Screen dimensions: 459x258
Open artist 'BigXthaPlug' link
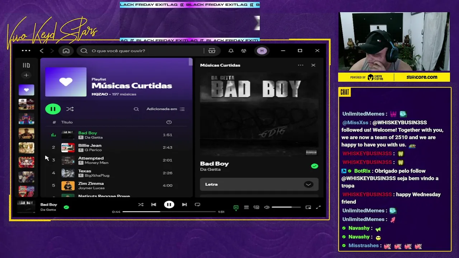click(x=97, y=176)
